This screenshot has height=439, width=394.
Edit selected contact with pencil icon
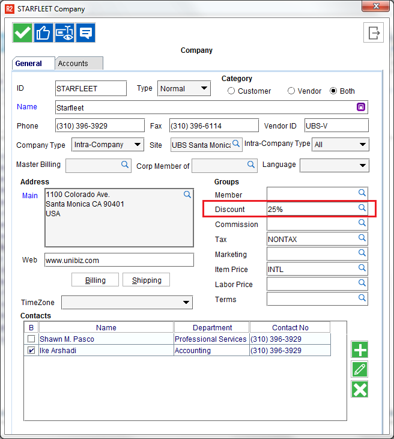[360, 369]
